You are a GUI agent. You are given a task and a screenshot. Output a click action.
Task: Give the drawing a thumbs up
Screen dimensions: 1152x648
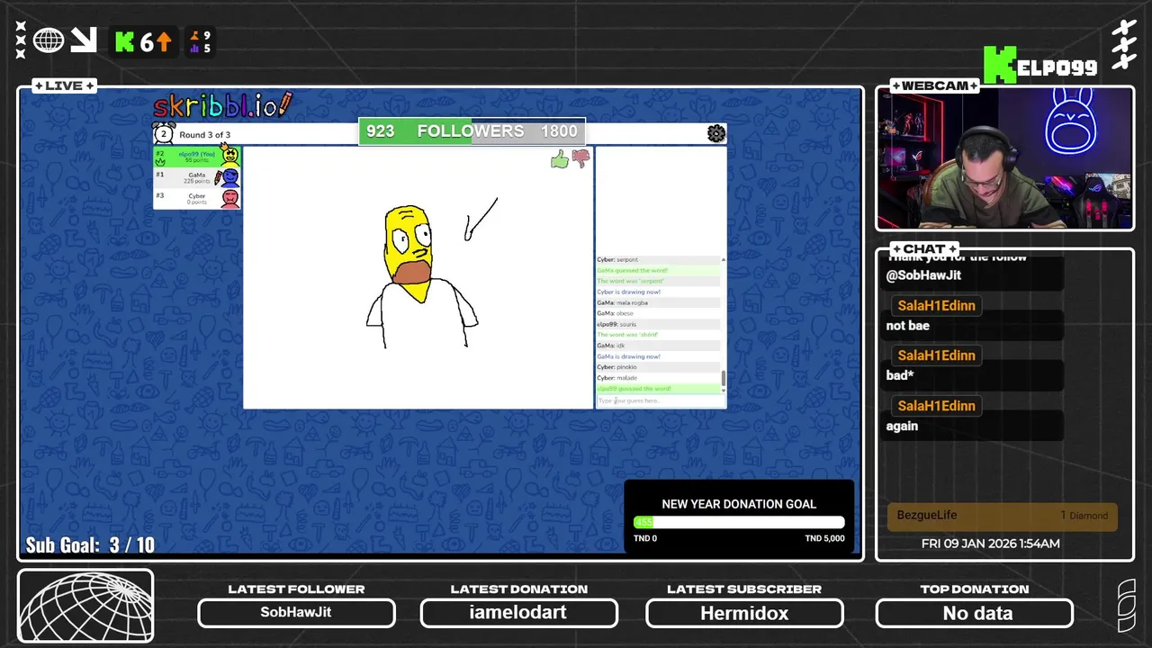pyautogui.click(x=560, y=159)
